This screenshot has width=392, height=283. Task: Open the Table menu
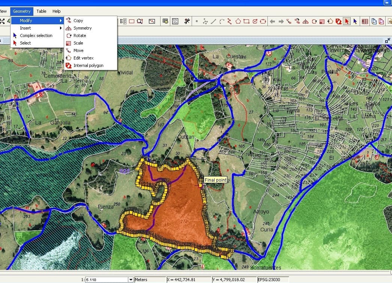[41, 11]
